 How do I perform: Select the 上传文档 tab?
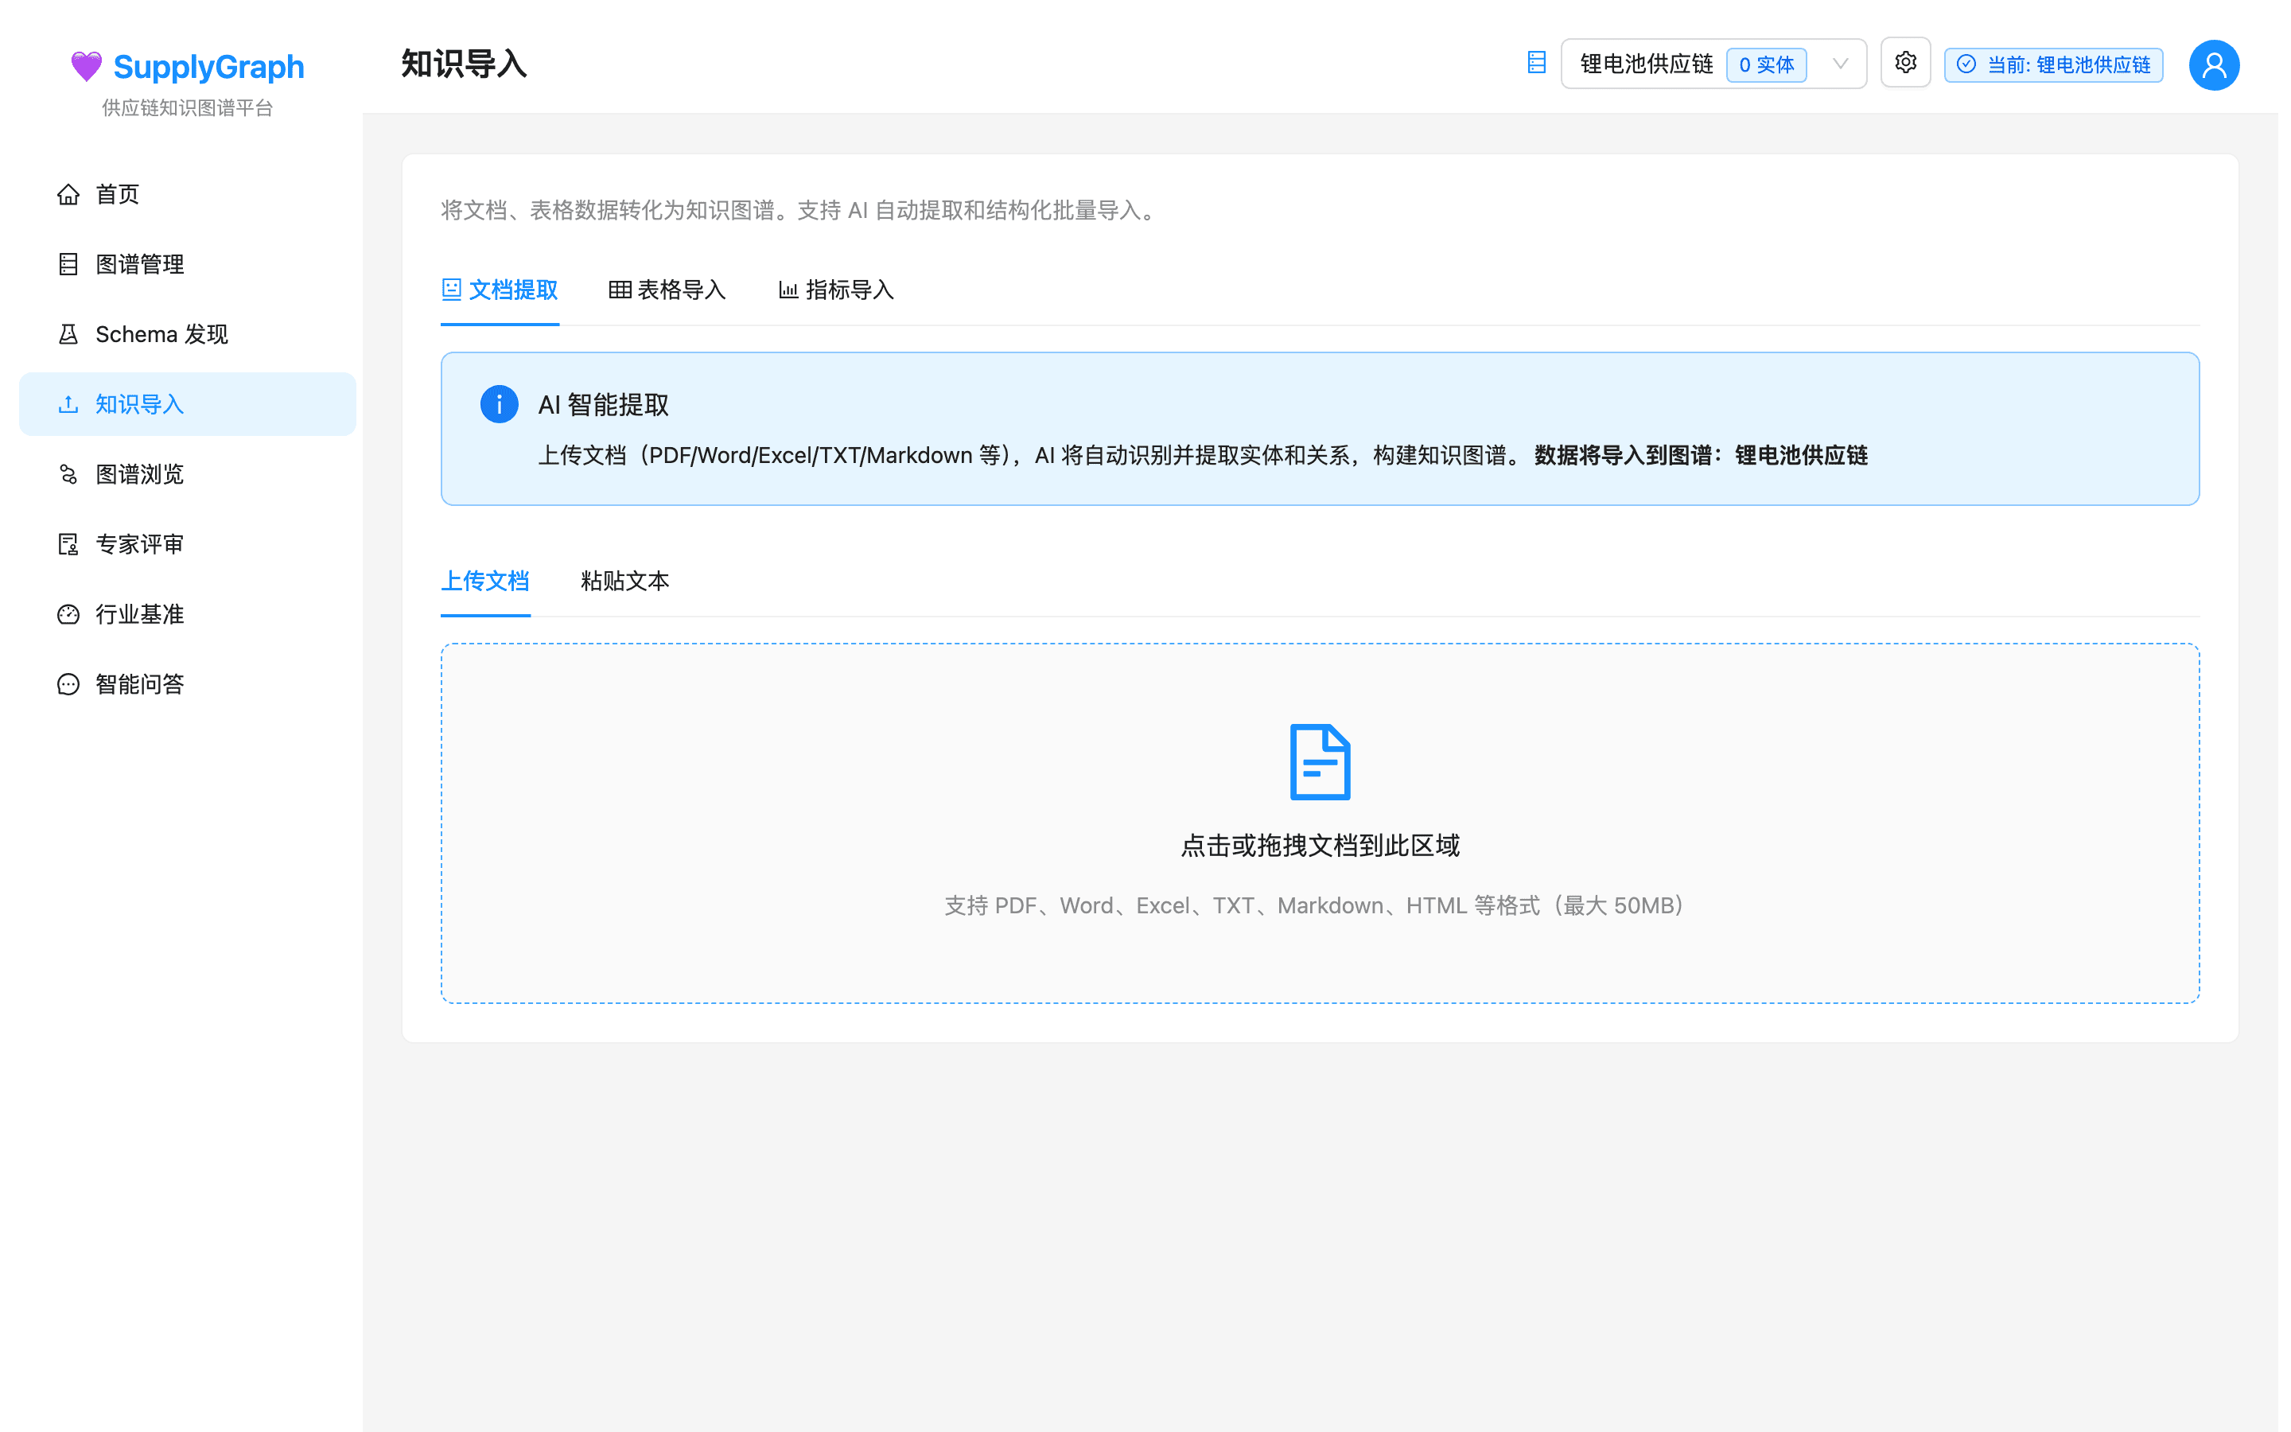484,582
